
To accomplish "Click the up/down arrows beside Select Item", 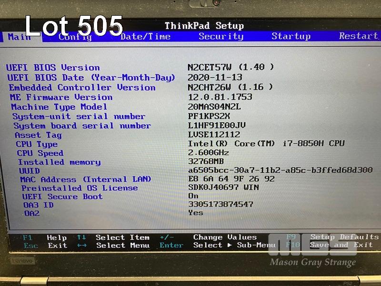I will [x=81, y=237].
